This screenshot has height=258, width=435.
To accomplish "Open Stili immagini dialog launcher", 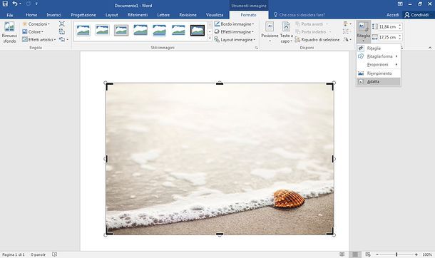I will pos(256,48).
